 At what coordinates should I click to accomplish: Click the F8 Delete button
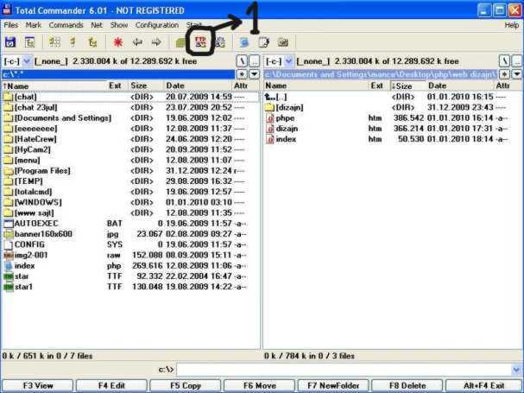[x=407, y=385]
